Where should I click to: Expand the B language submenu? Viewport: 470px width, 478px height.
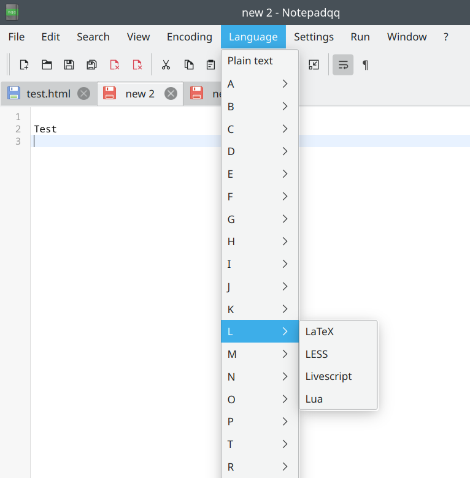tap(260, 107)
